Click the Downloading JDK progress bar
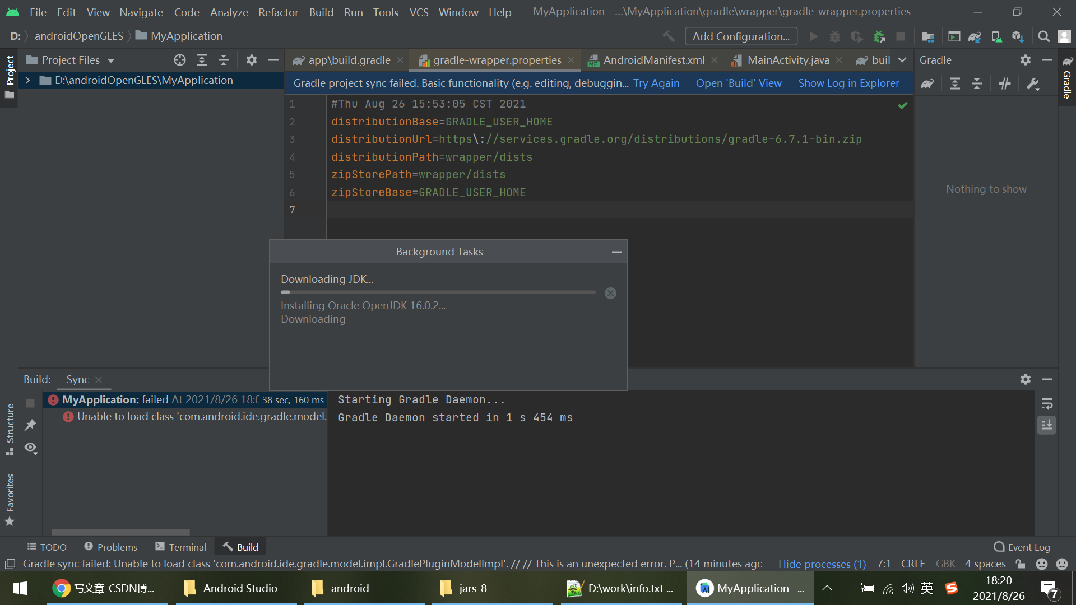The image size is (1076, 605). [438, 292]
